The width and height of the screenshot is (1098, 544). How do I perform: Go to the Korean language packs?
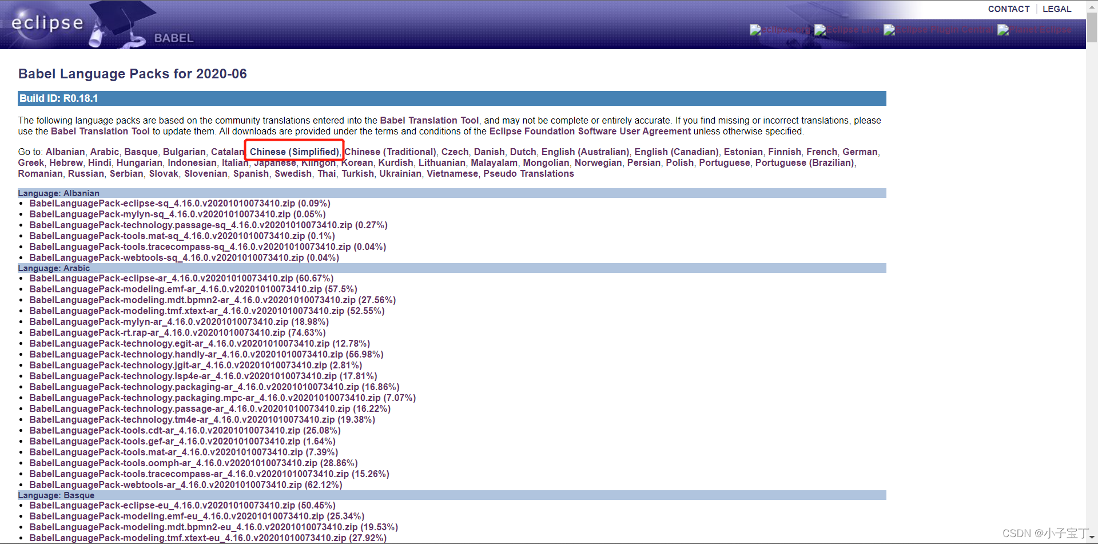pos(357,162)
